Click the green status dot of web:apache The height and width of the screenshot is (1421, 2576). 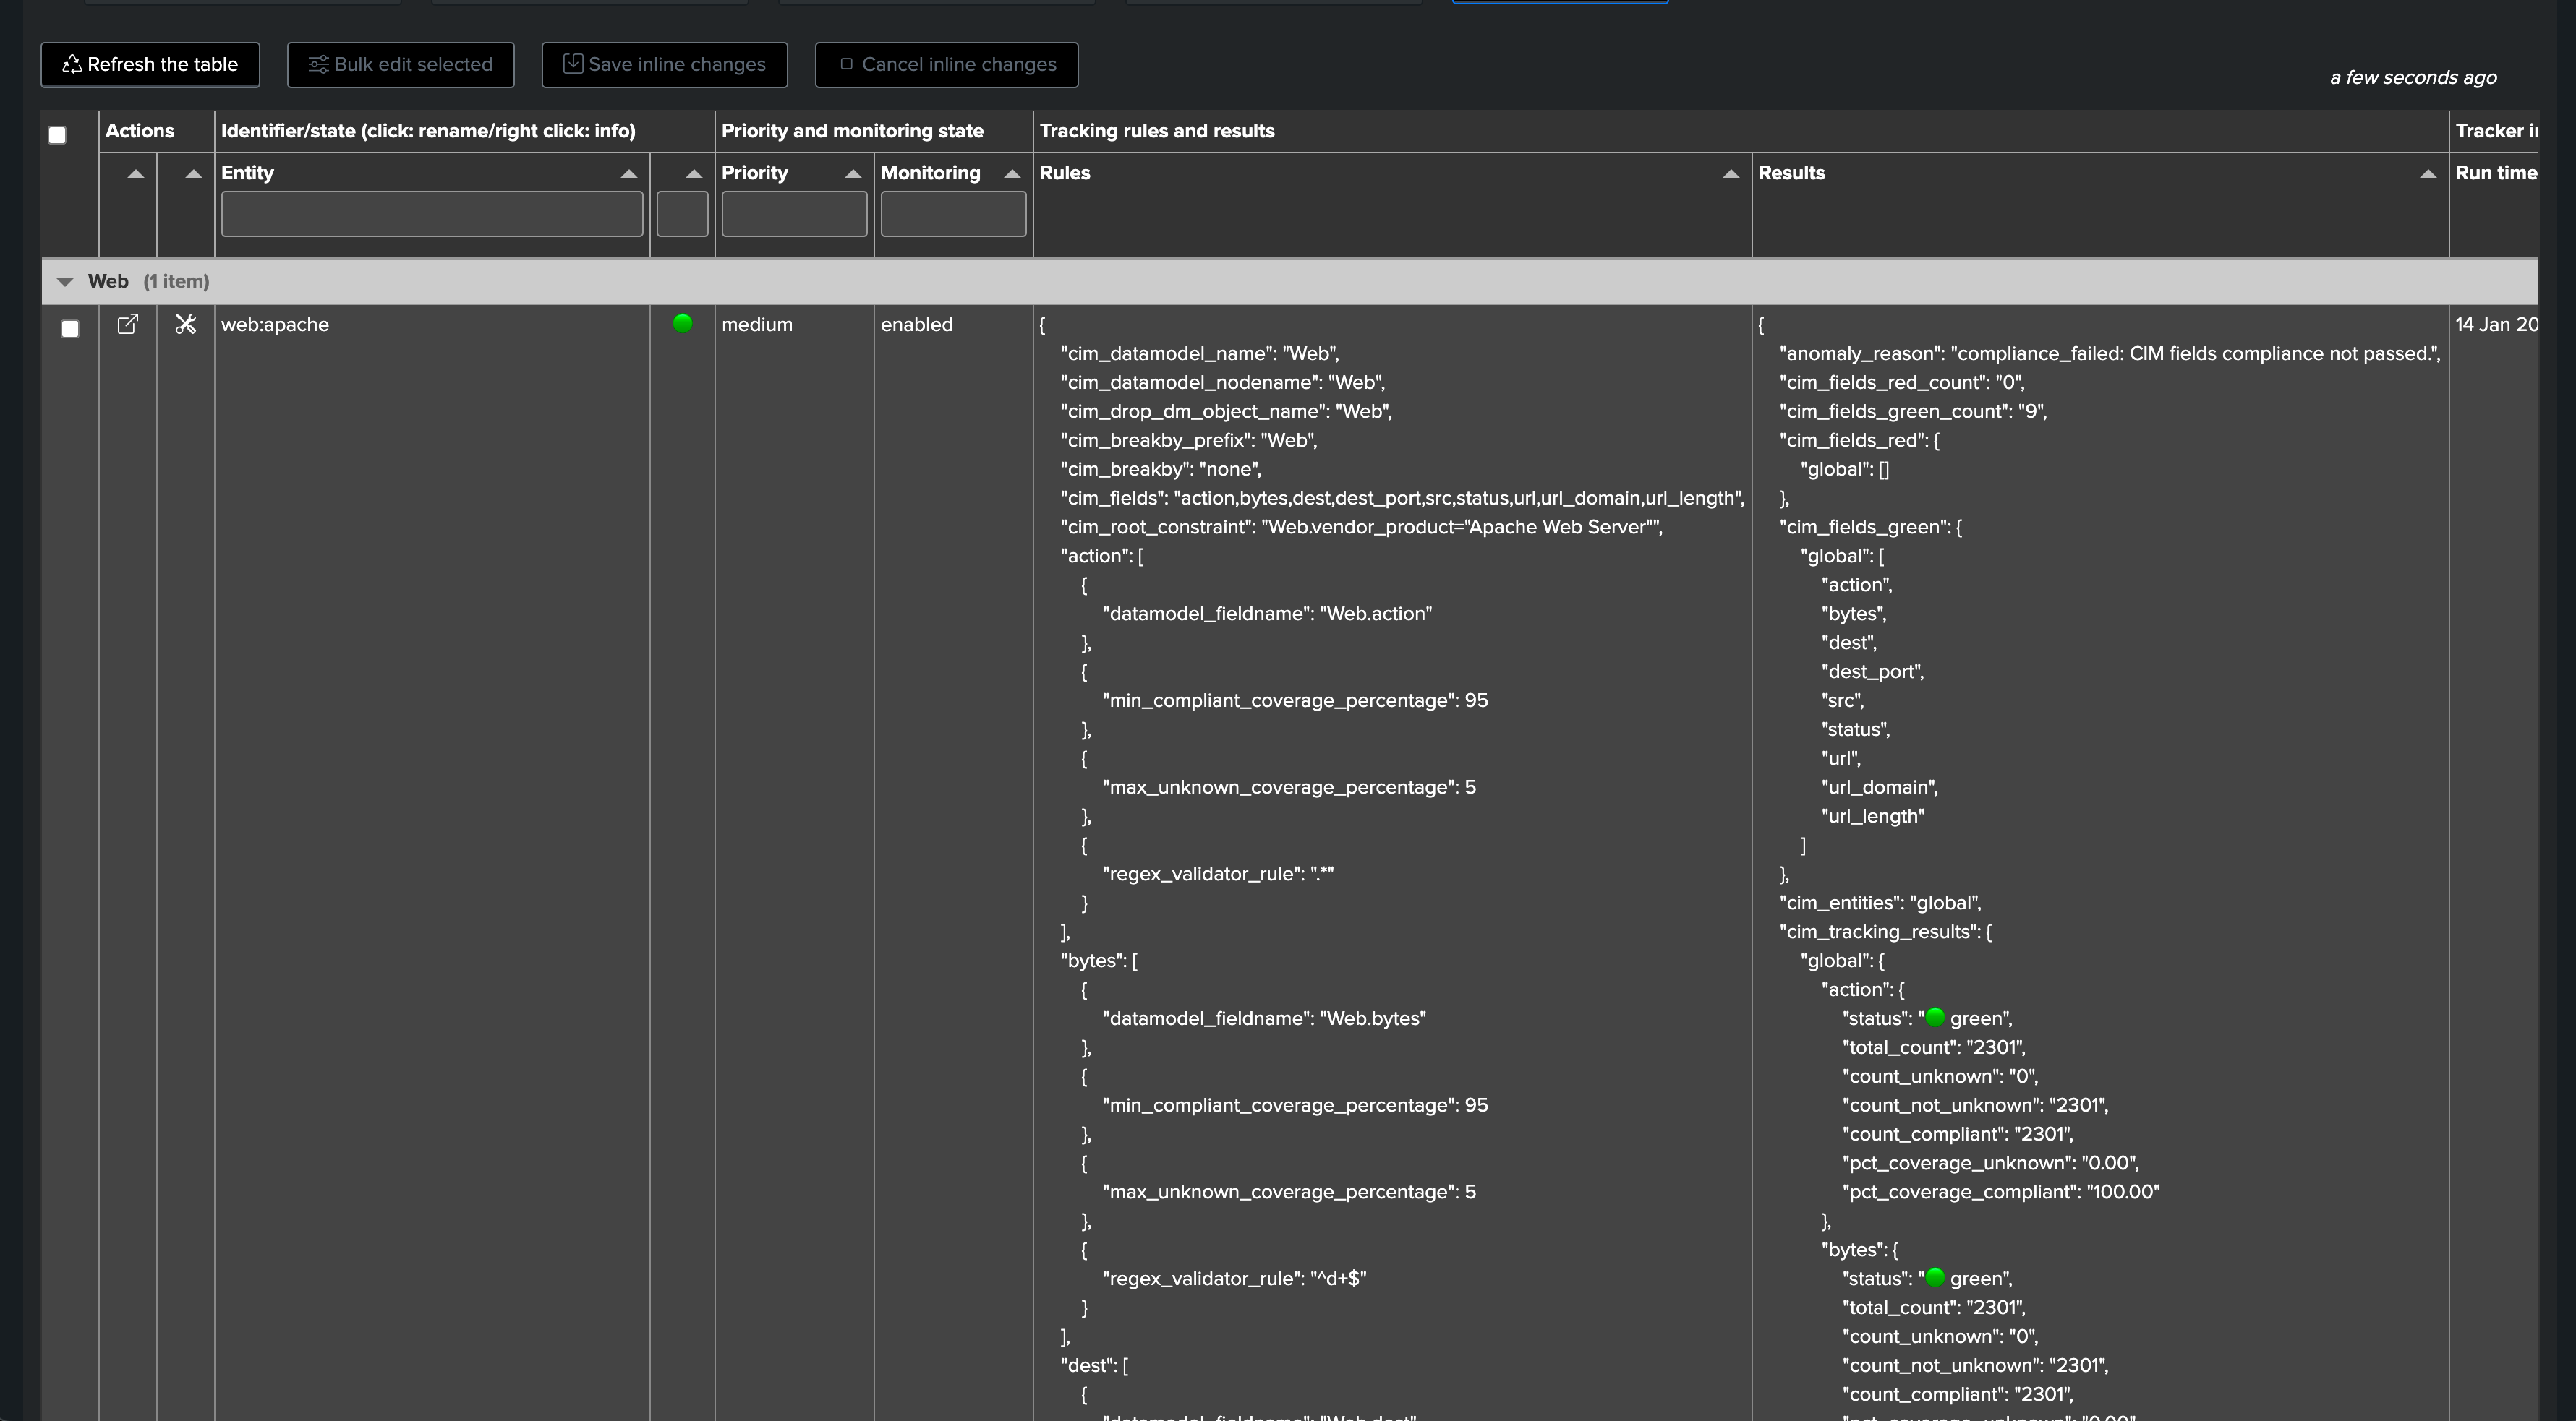coord(683,323)
